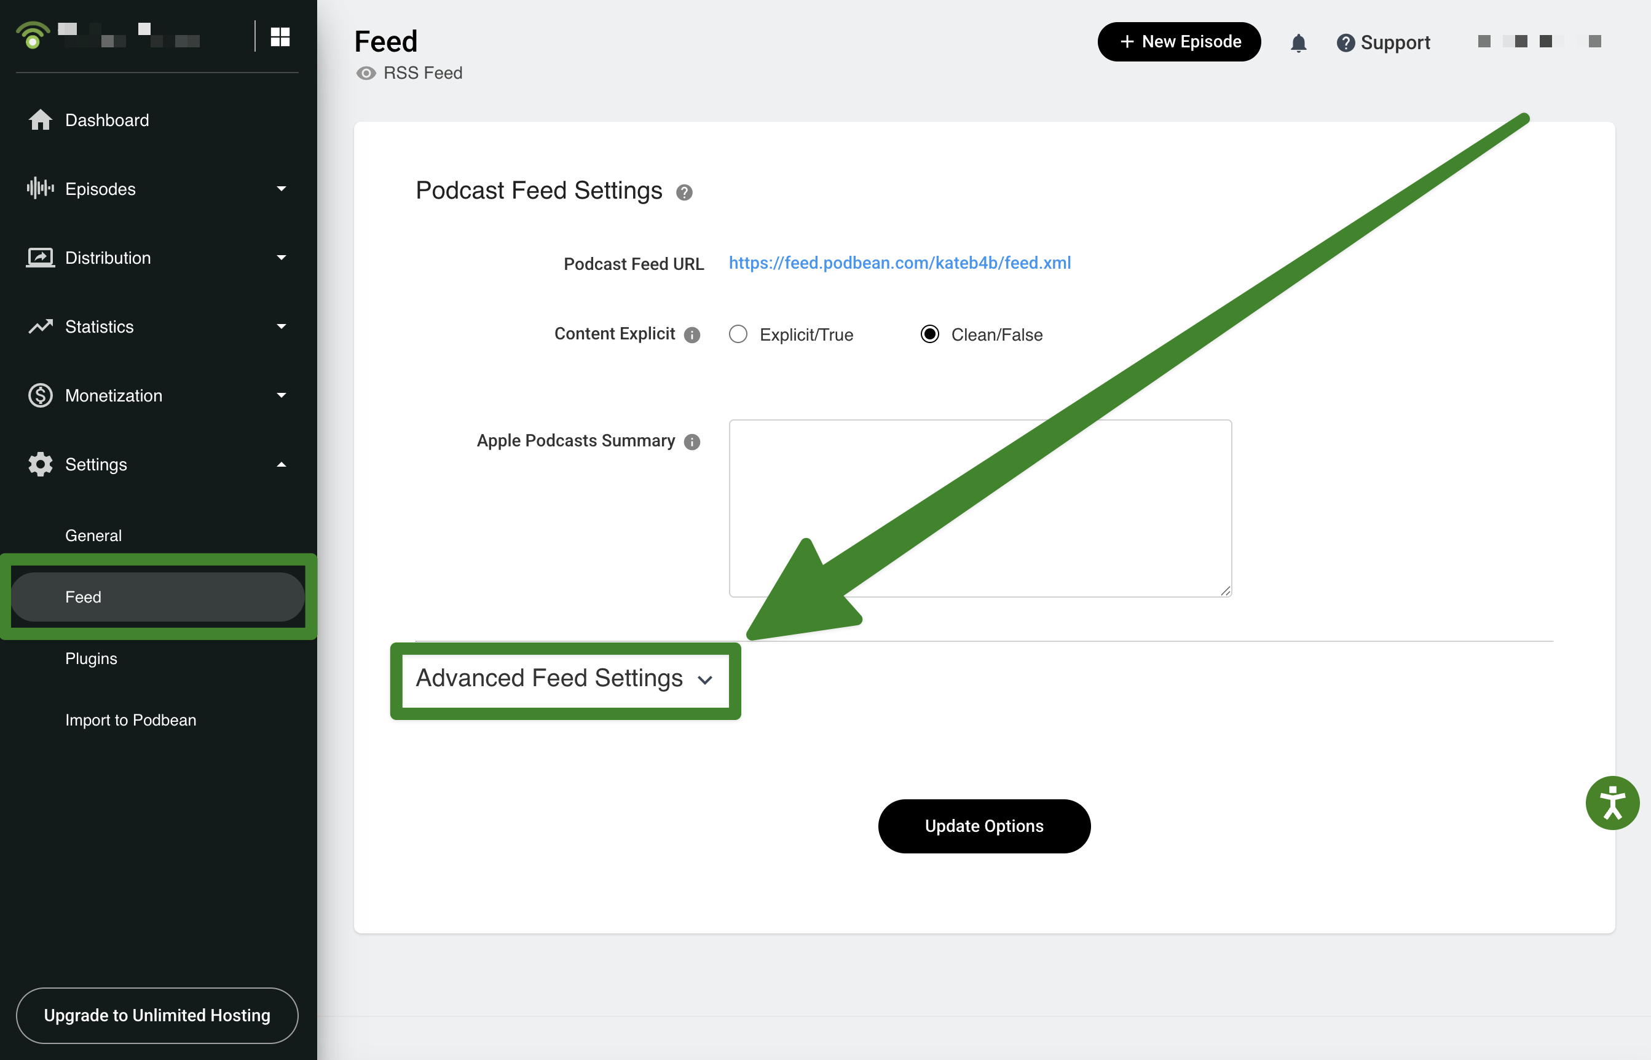Select the Clean/False radio button

929,334
